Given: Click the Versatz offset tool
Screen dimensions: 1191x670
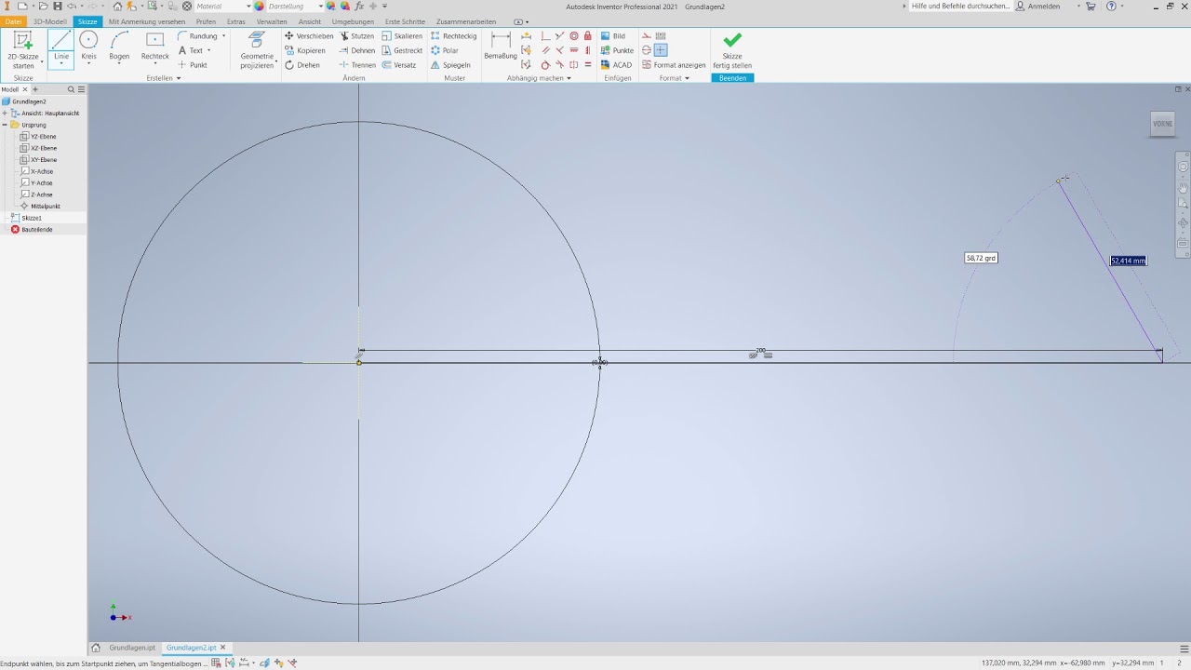Looking at the screenshot, I should coord(399,65).
